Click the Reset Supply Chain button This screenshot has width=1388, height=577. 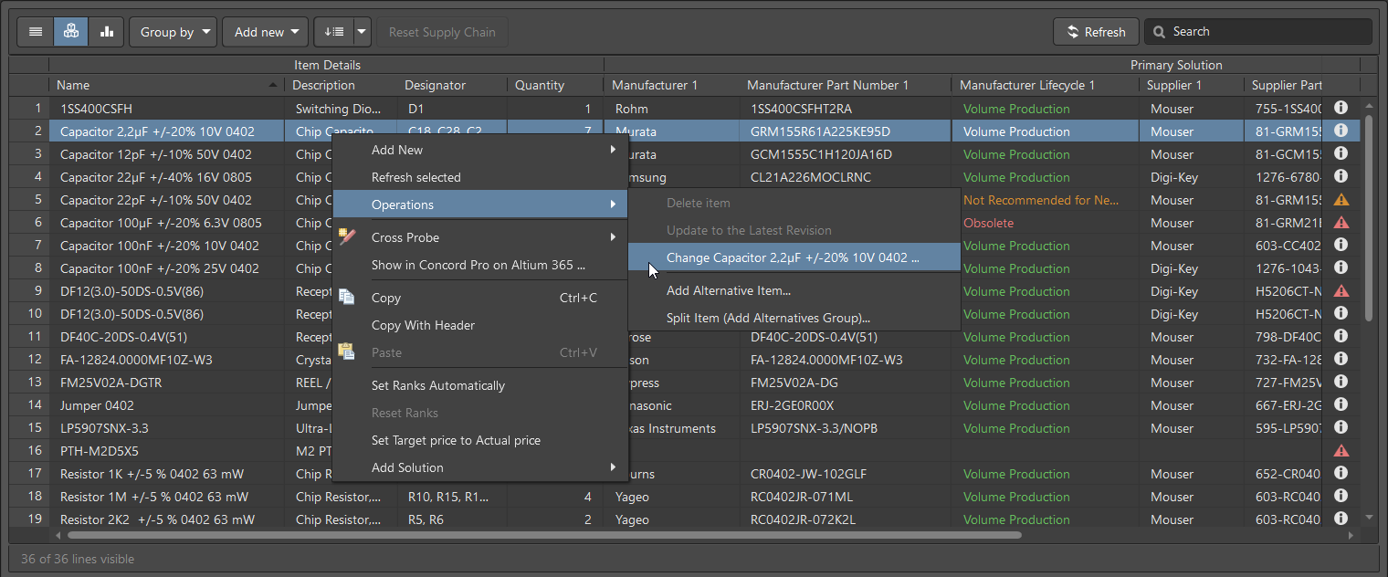[442, 31]
